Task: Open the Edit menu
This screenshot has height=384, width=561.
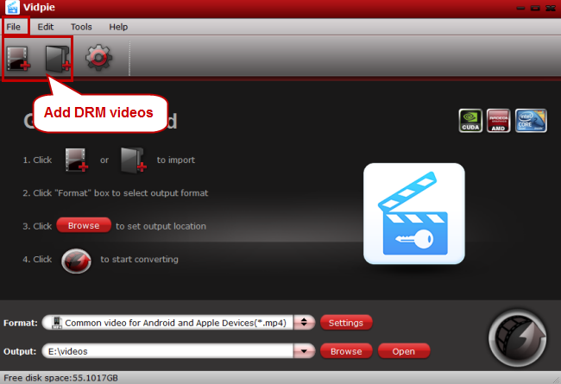Action: [46, 27]
